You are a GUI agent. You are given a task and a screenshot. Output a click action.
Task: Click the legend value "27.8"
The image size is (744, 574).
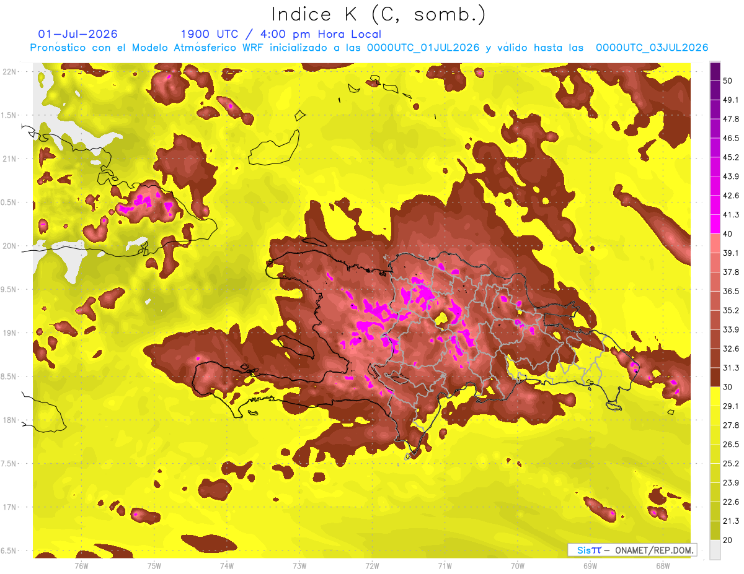[731, 425]
